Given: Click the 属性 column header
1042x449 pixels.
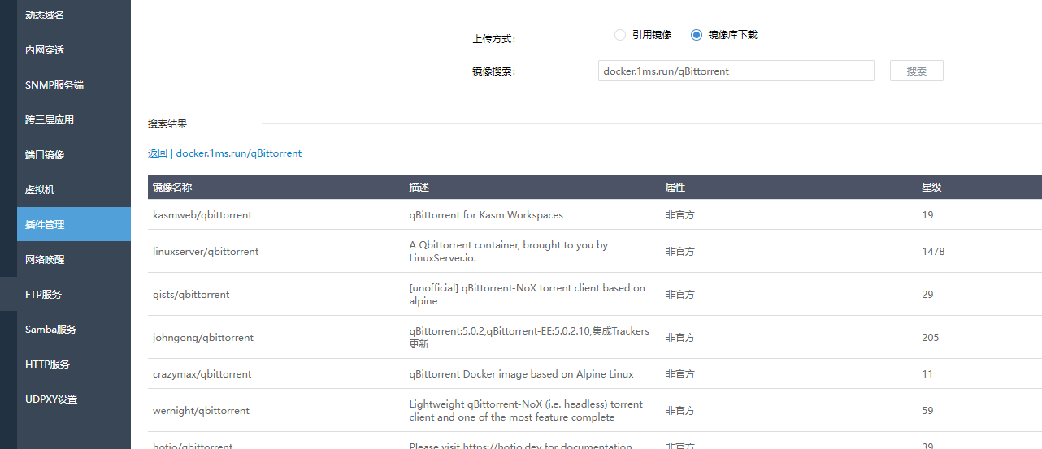Looking at the screenshot, I should [675, 188].
